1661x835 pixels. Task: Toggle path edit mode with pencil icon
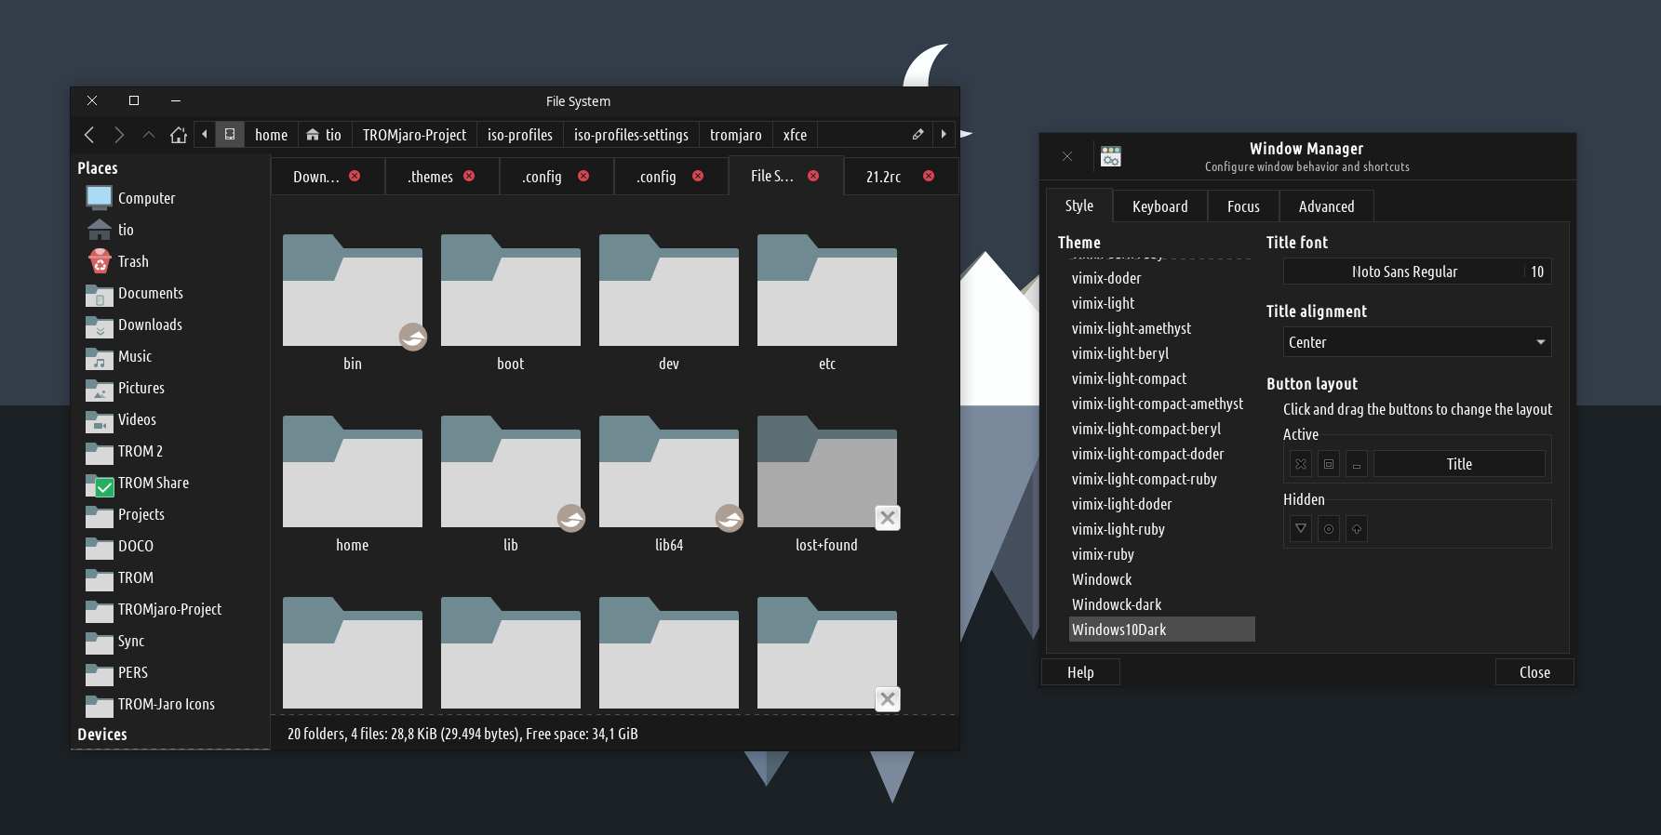click(918, 135)
